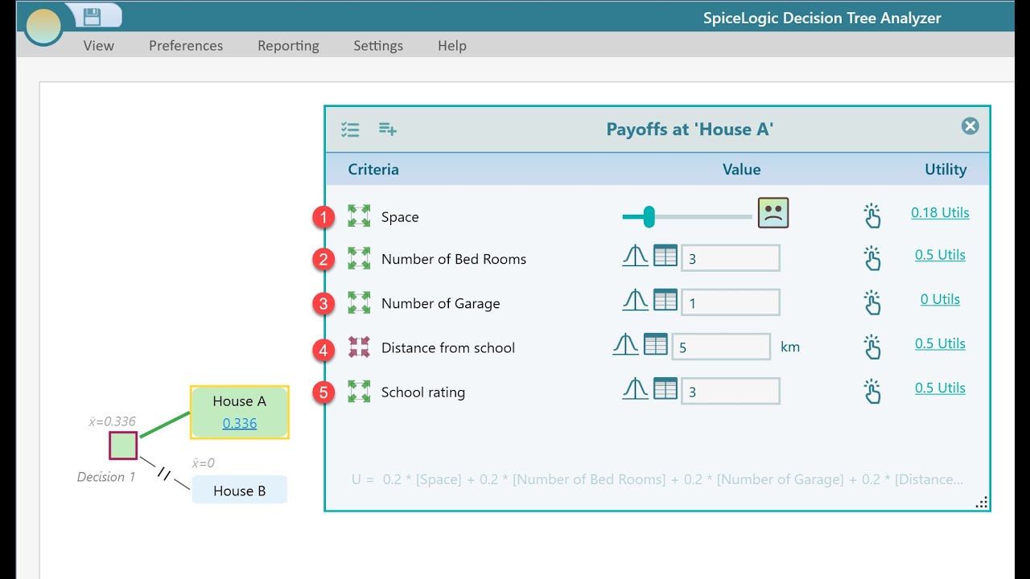Click the Space criteria label
Viewport: 1030px width, 579px height.
tap(400, 217)
